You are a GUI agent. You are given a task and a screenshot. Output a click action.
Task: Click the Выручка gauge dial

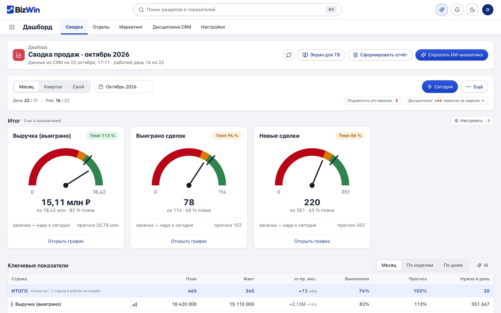tap(66, 168)
